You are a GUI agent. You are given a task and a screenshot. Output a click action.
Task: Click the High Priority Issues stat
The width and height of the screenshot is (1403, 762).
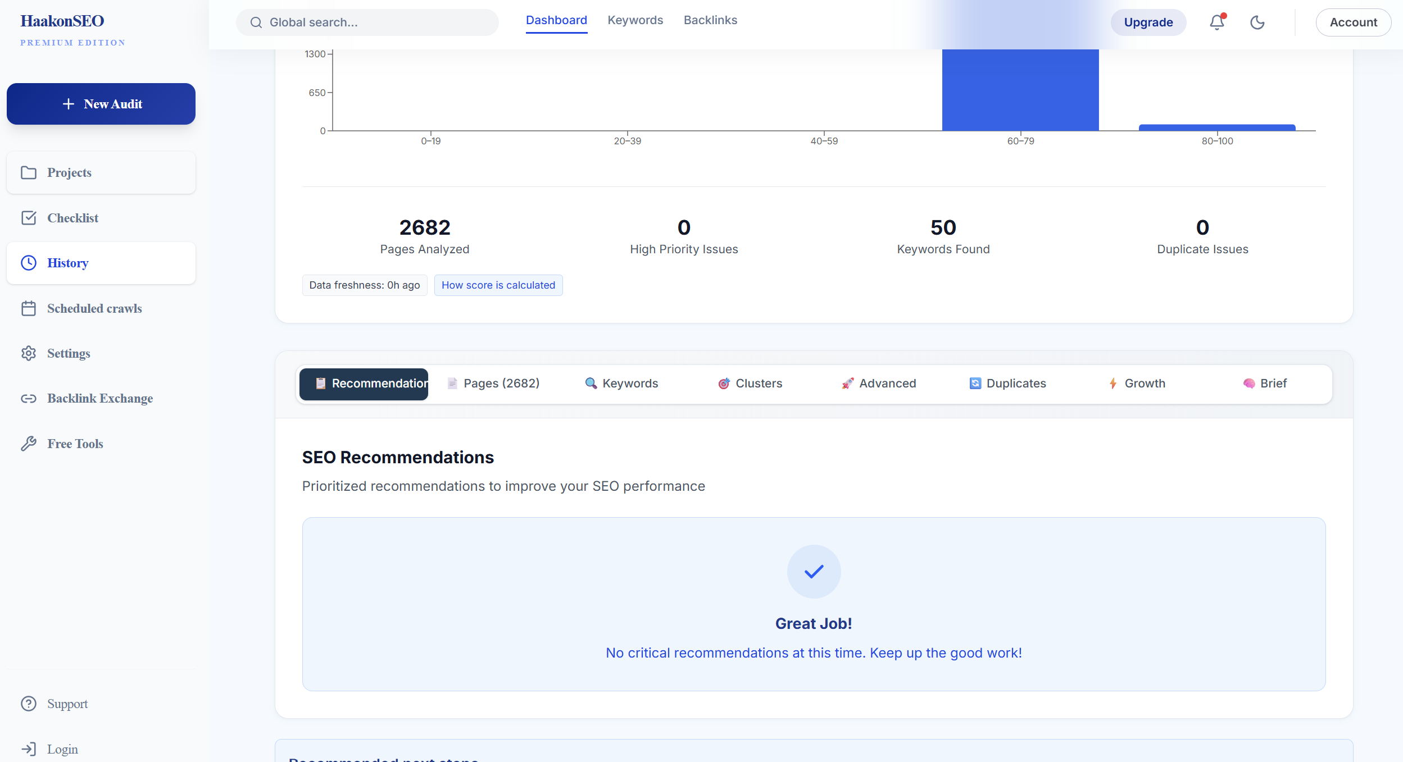(684, 236)
